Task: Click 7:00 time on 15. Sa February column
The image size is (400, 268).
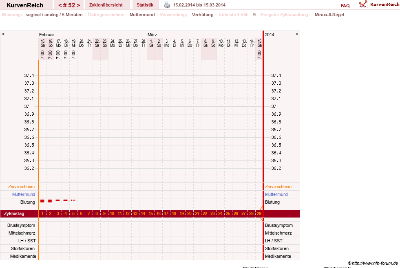Action: point(42,55)
